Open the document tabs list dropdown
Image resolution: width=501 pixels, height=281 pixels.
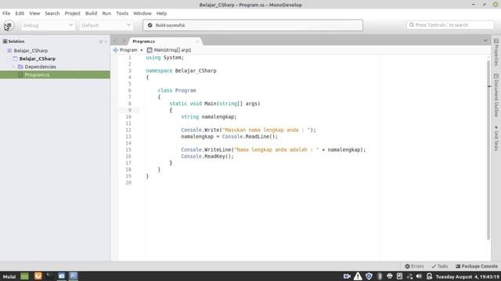485,41
